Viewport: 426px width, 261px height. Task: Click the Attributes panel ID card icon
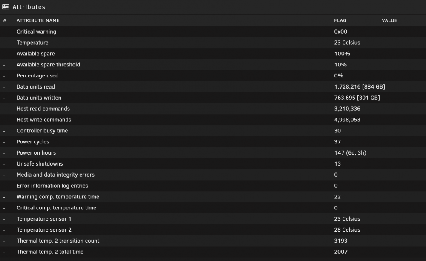(6, 7)
